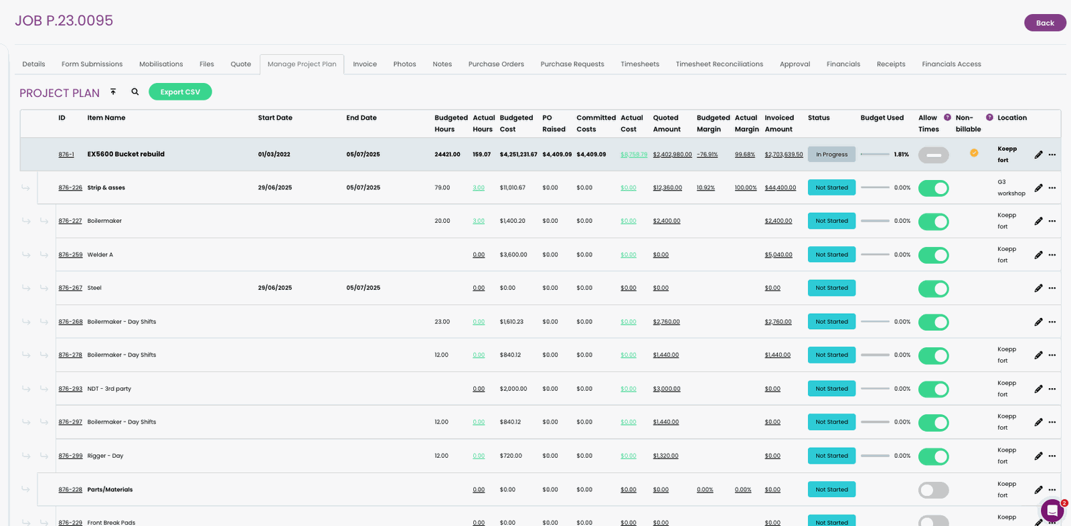
Task: Edit the 876-268 Boilermaker Day Shifts pencil icon
Action: [1038, 322]
